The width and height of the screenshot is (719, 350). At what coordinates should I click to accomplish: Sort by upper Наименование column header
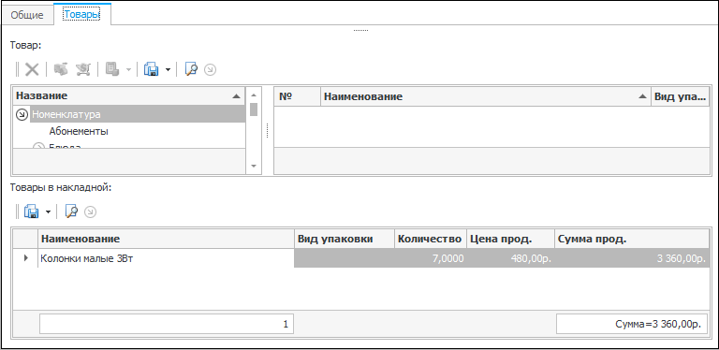click(486, 96)
